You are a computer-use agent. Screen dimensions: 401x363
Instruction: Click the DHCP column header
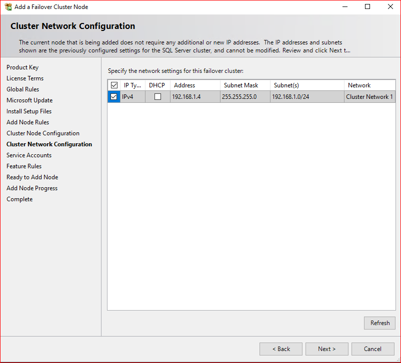pyautogui.click(x=157, y=85)
